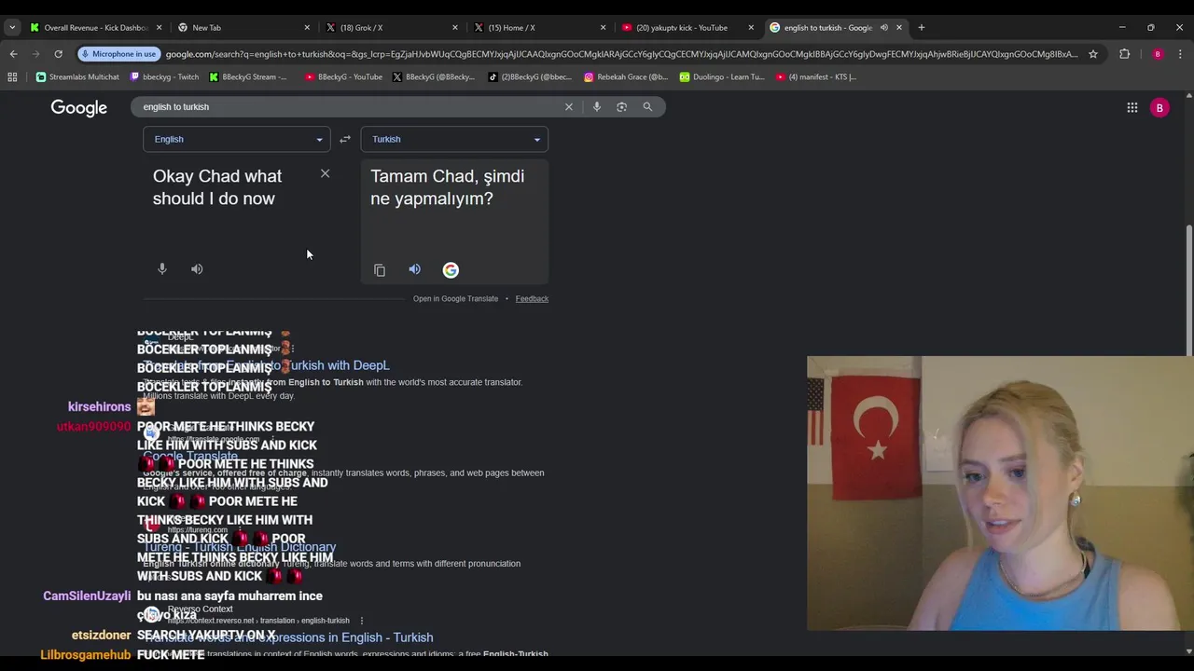Open the Translate with DeepL result
Viewport: 1194px width, 671px height.
pos(267,365)
